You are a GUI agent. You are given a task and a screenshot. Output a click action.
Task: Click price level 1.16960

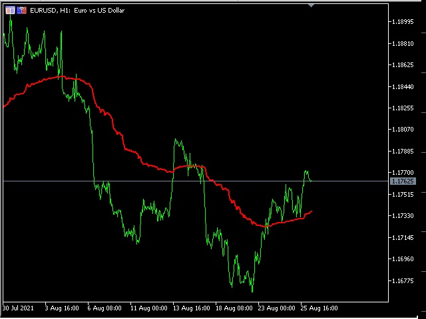pyautogui.click(x=403, y=259)
